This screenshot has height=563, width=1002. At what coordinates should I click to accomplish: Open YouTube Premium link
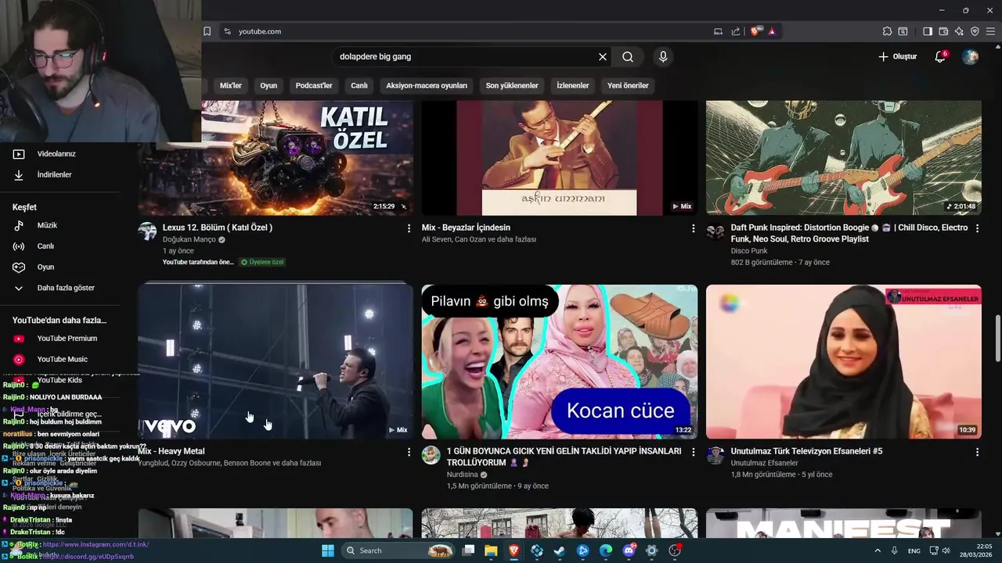(x=67, y=339)
